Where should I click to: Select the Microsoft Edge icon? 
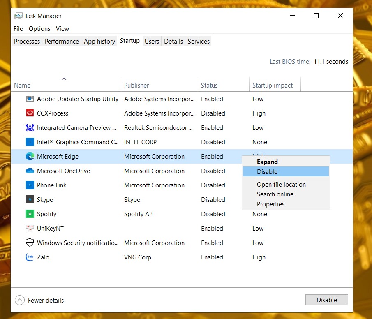point(30,156)
